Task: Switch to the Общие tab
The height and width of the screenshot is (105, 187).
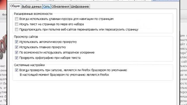Action: 15,6
